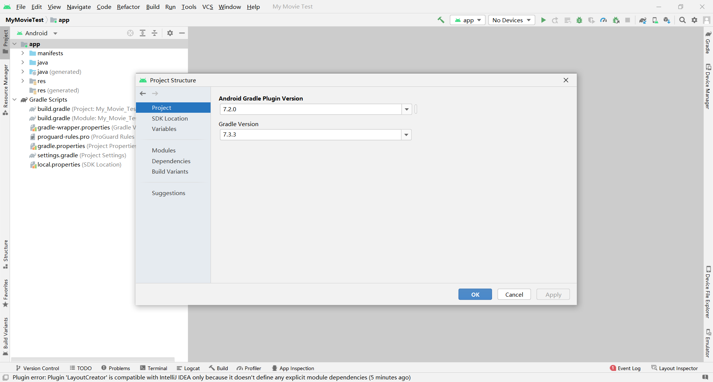Toggle the Gradle tool window on right edge
Viewport: 713px width, 382px height.
tap(708, 43)
